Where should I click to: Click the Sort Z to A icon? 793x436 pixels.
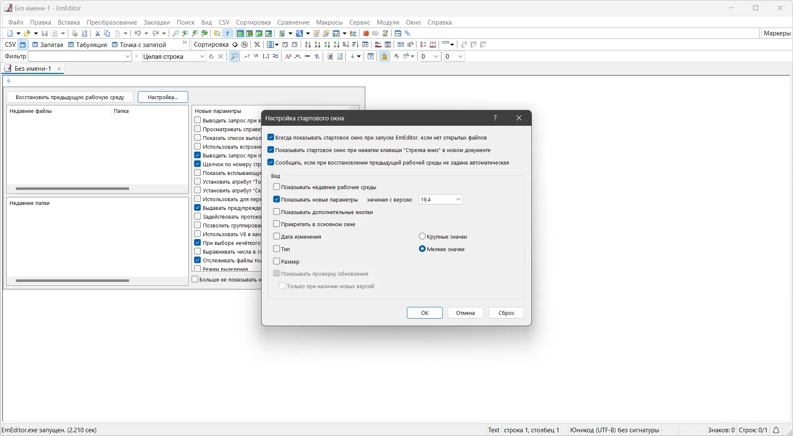click(317, 45)
